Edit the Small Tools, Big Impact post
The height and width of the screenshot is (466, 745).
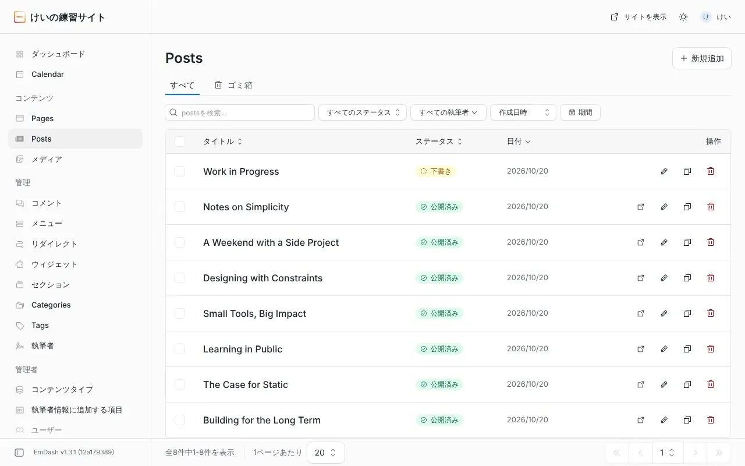click(x=664, y=313)
